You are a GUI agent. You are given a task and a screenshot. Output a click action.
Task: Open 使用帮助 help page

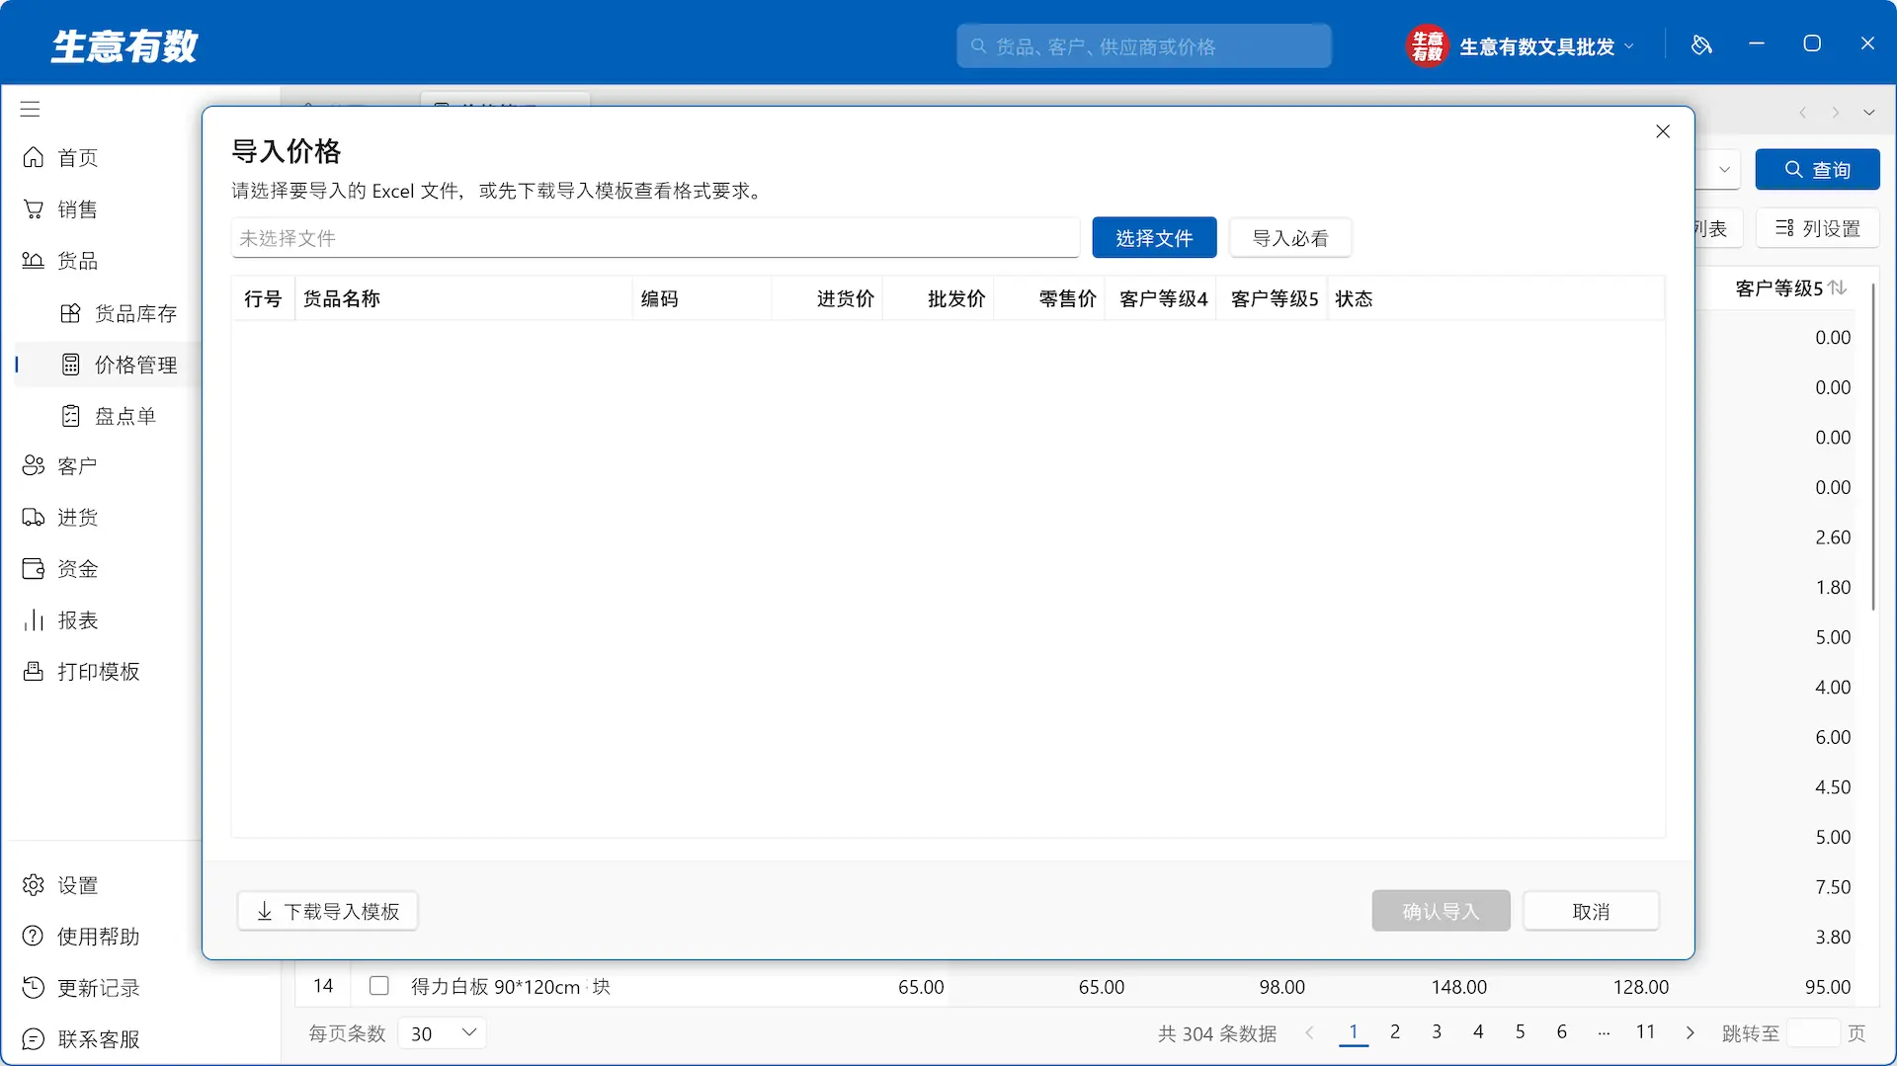point(99,937)
